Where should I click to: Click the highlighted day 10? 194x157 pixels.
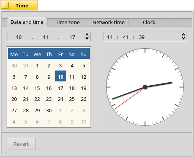(61, 76)
